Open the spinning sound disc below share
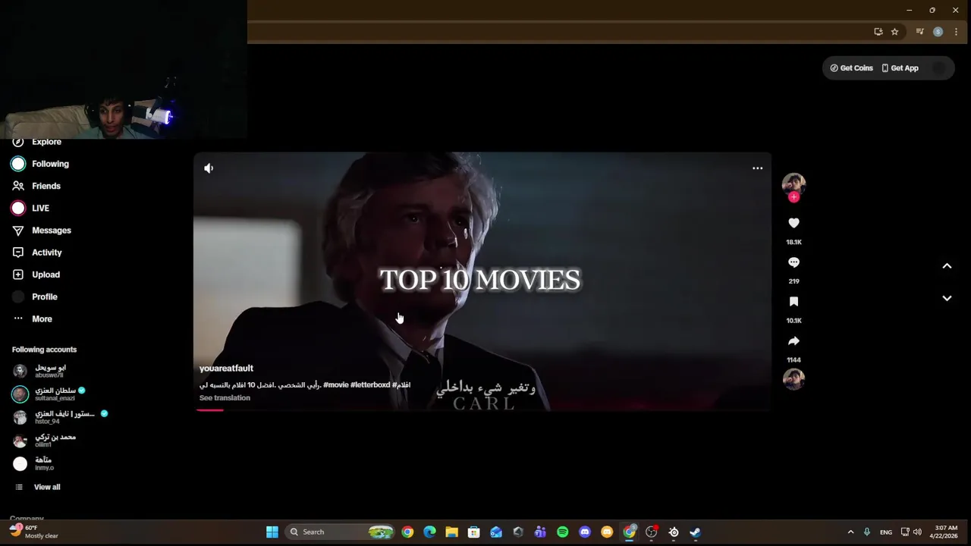971x546 pixels. pos(793,378)
